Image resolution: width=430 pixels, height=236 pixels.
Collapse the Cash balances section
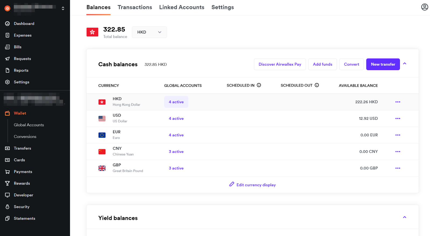404,64
